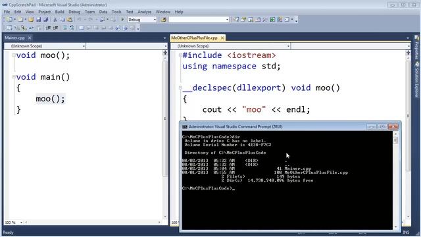Open the Debug menu

click(74, 12)
